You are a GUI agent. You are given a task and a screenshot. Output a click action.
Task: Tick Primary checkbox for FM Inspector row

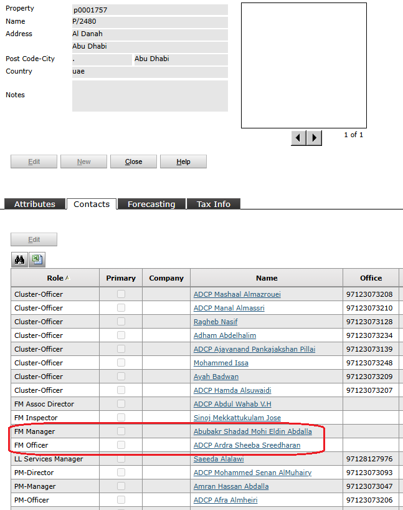(121, 417)
